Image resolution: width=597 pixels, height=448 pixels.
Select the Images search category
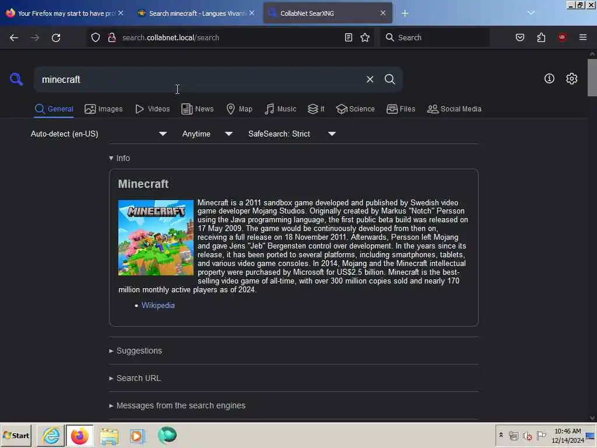pos(104,109)
